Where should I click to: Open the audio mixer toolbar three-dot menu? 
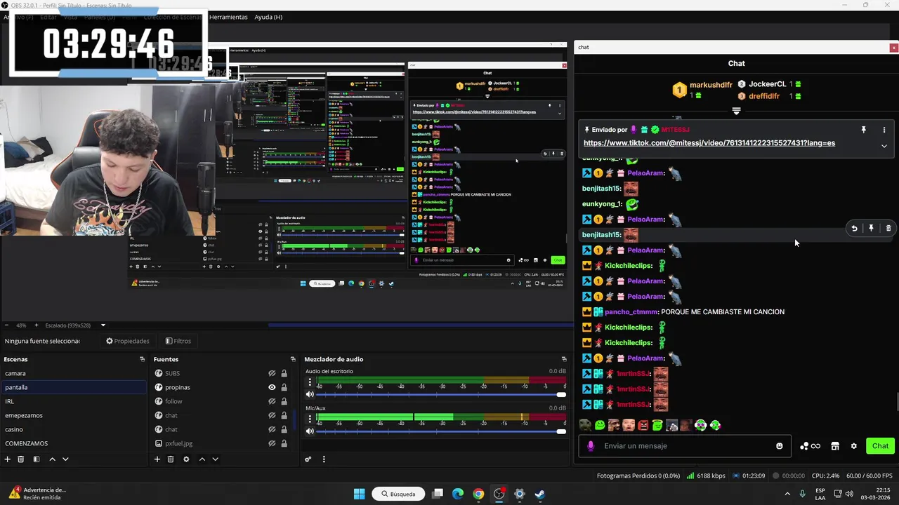click(x=324, y=459)
